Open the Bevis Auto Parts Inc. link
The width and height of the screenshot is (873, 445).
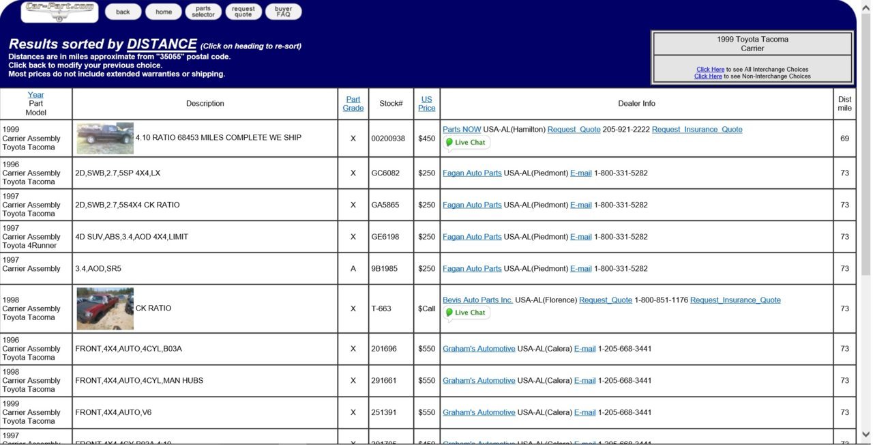pyautogui.click(x=477, y=300)
